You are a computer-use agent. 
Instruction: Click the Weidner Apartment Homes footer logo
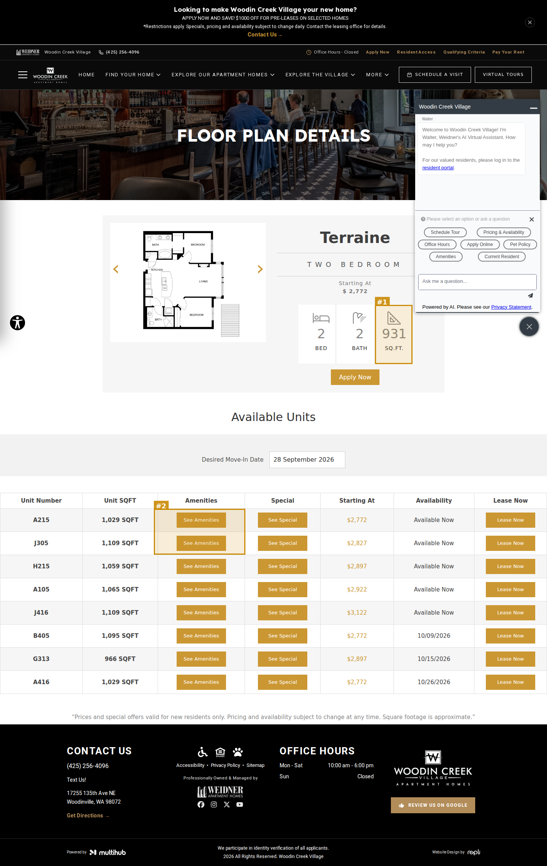(220, 792)
